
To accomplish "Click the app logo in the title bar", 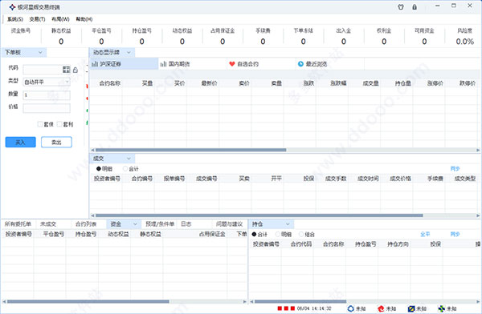I will coord(12,7).
